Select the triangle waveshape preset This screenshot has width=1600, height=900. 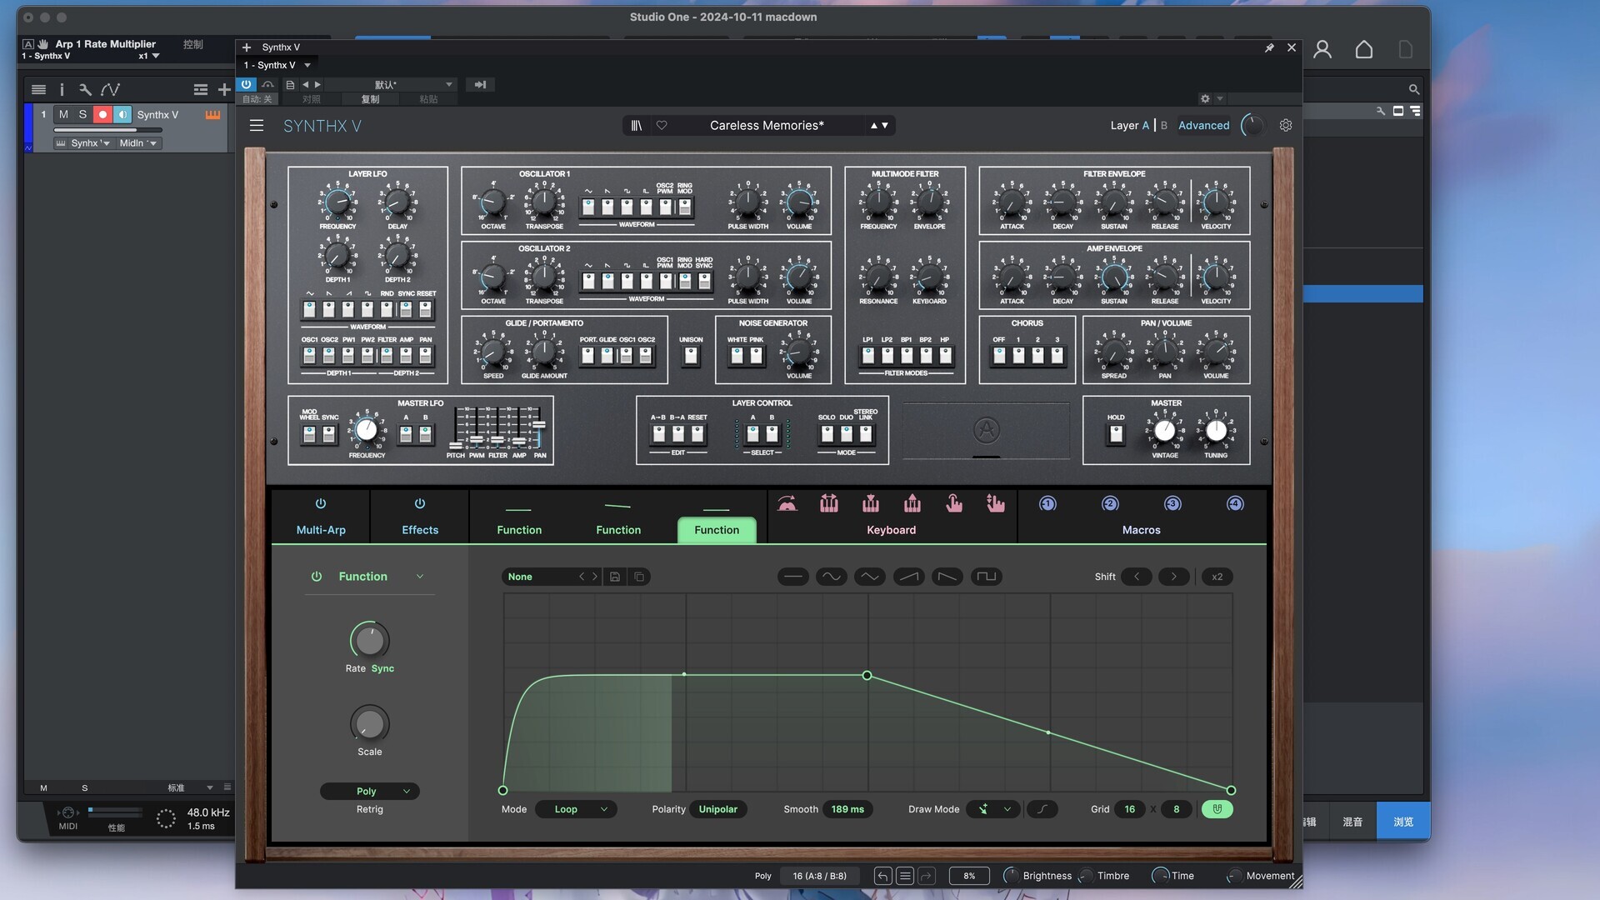(870, 577)
